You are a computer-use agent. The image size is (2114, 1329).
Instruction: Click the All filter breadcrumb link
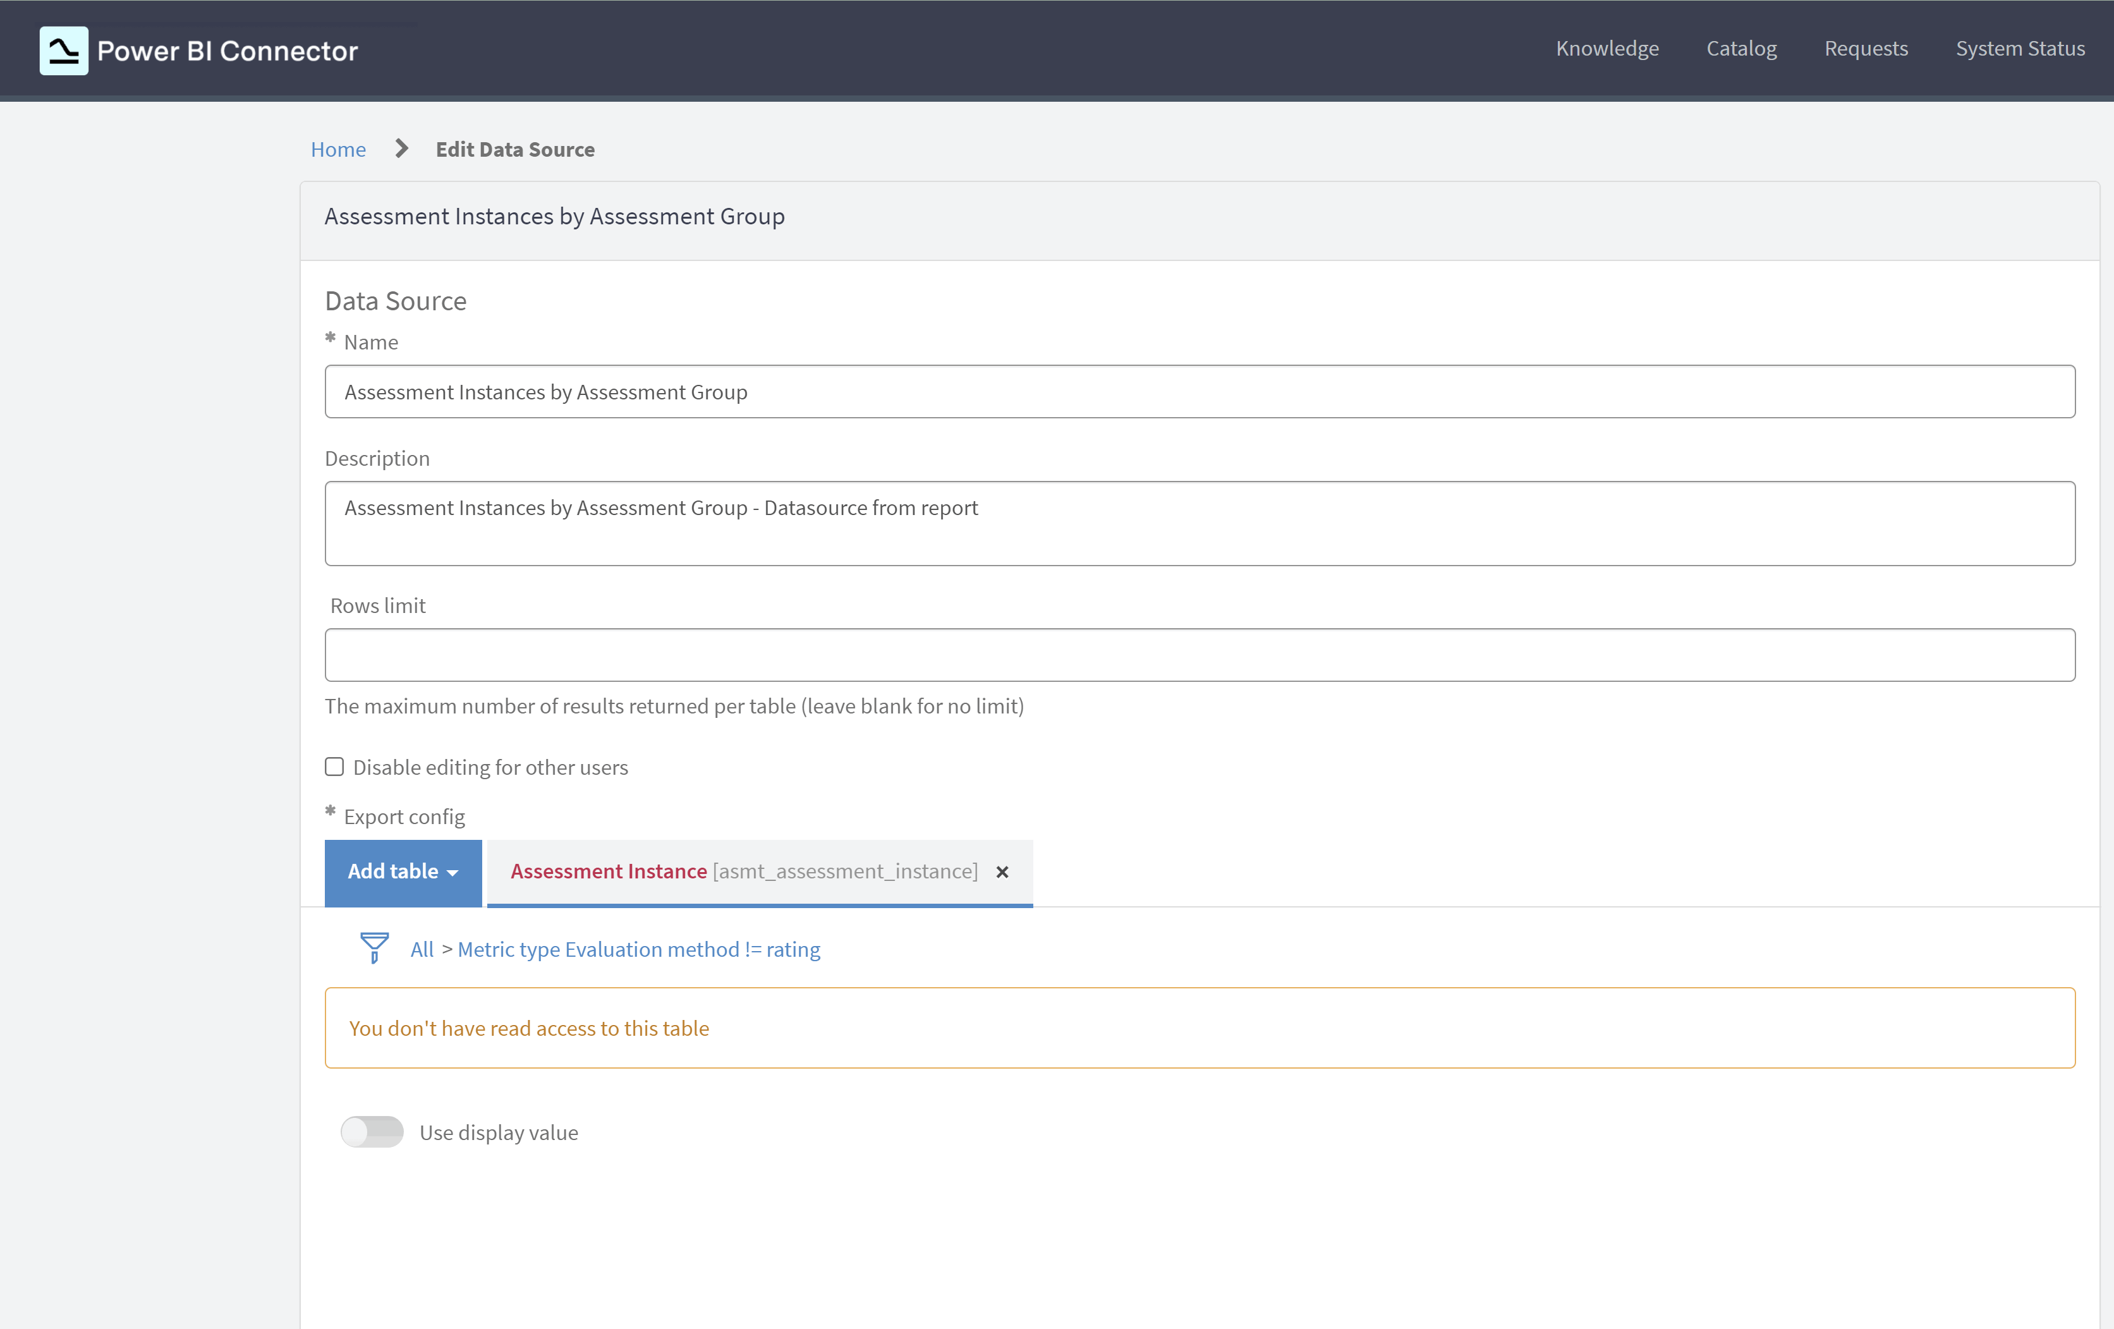(422, 949)
